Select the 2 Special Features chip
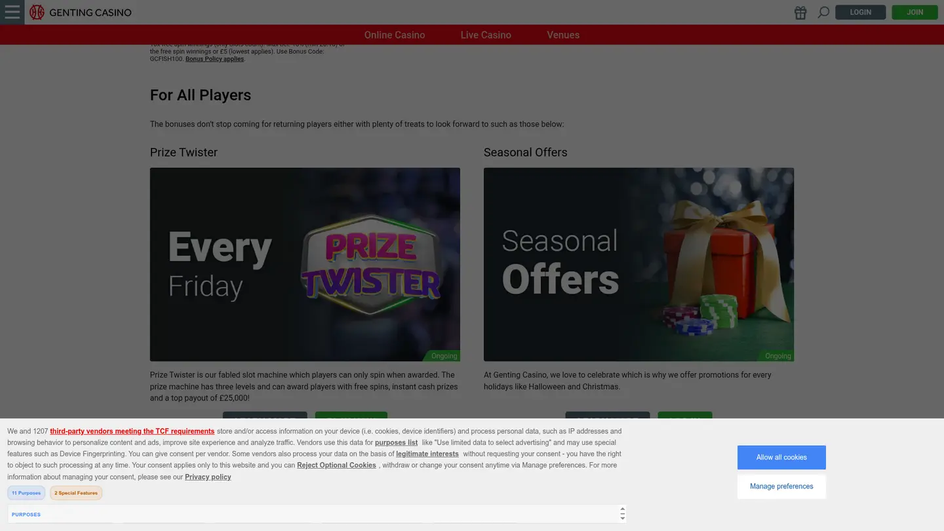The image size is (944, 531). [x=76, y=493]
